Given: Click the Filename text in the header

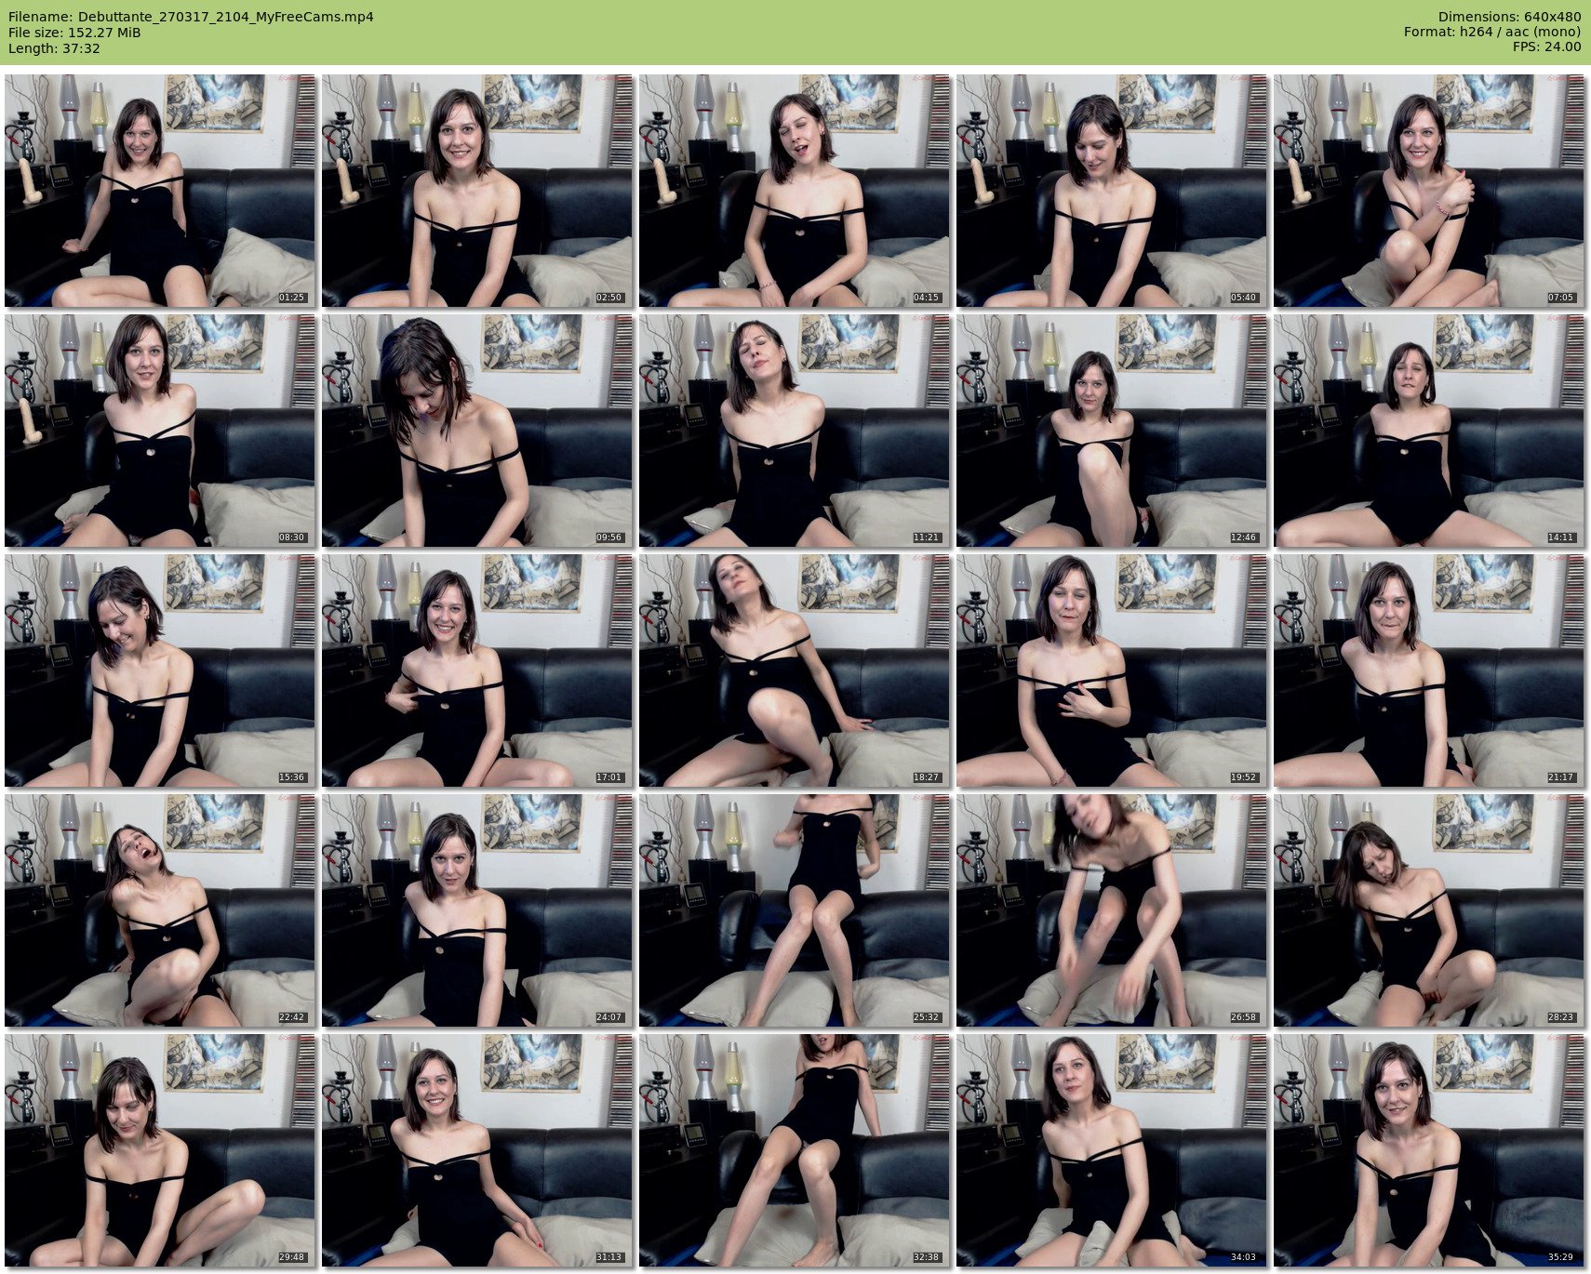Looking at the screenshot, I should (191, 17).
